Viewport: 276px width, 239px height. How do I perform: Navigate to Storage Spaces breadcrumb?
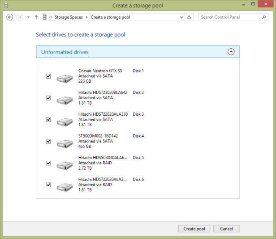(x=68, y=17)
